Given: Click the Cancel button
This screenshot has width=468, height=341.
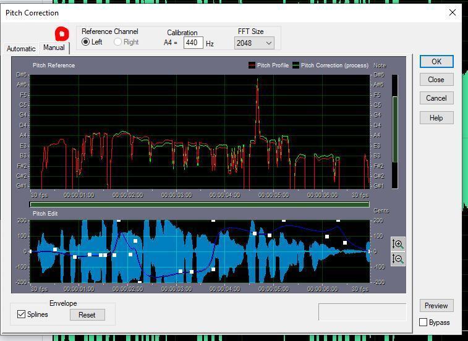Looking at the screenshot, I should [x=436, y=98].
